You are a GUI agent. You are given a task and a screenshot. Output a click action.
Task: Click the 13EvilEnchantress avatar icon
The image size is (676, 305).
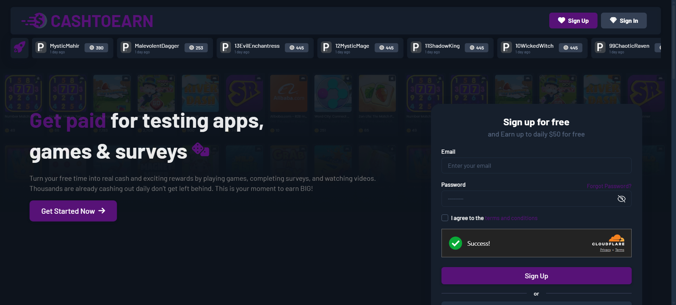(x=225, y=48)
